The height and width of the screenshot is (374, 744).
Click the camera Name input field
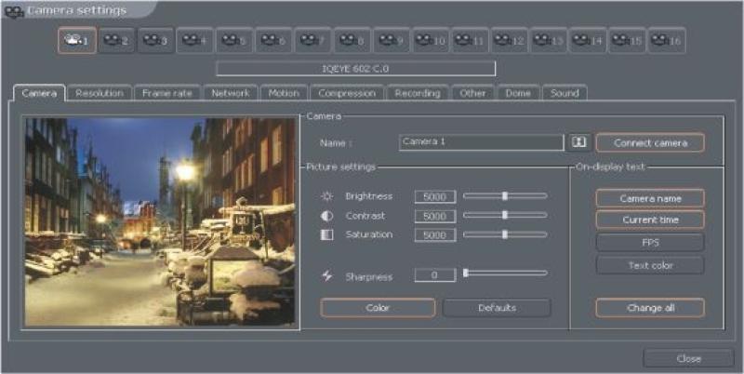(x=481, y=142)
